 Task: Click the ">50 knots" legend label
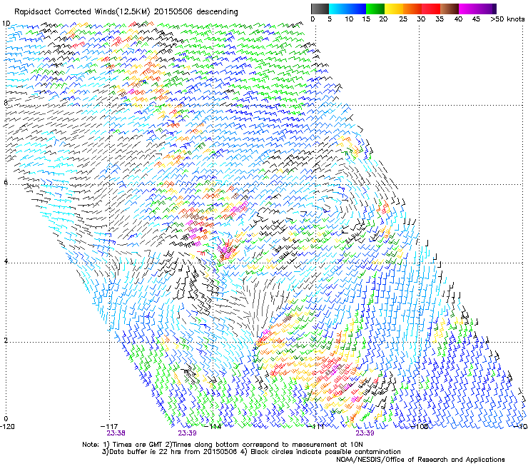(x=507, y=19)
